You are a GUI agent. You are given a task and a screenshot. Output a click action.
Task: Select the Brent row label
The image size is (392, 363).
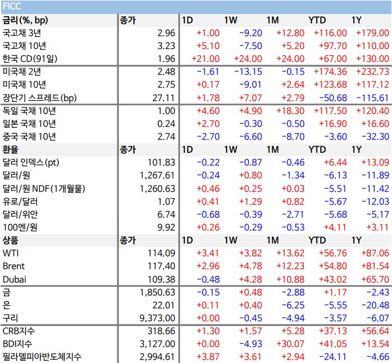[14, 267]
